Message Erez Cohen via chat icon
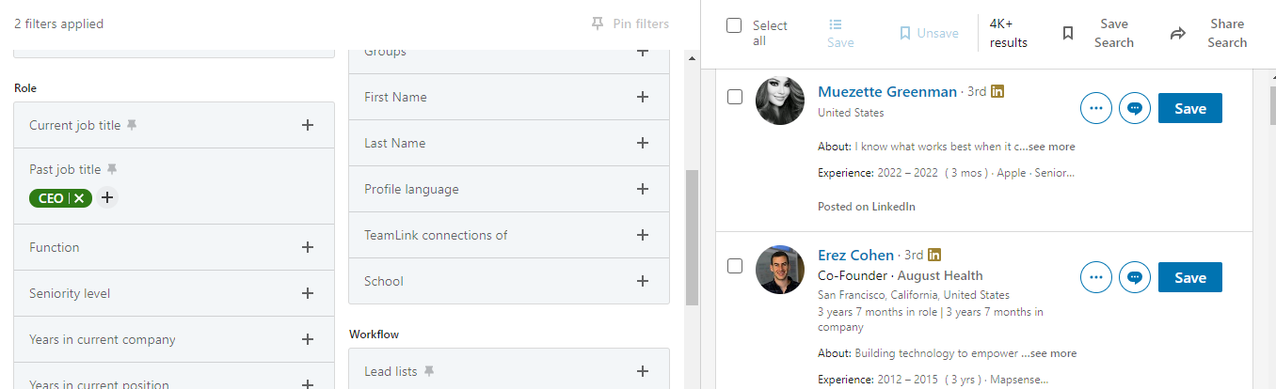 [x=1135, y=277]
